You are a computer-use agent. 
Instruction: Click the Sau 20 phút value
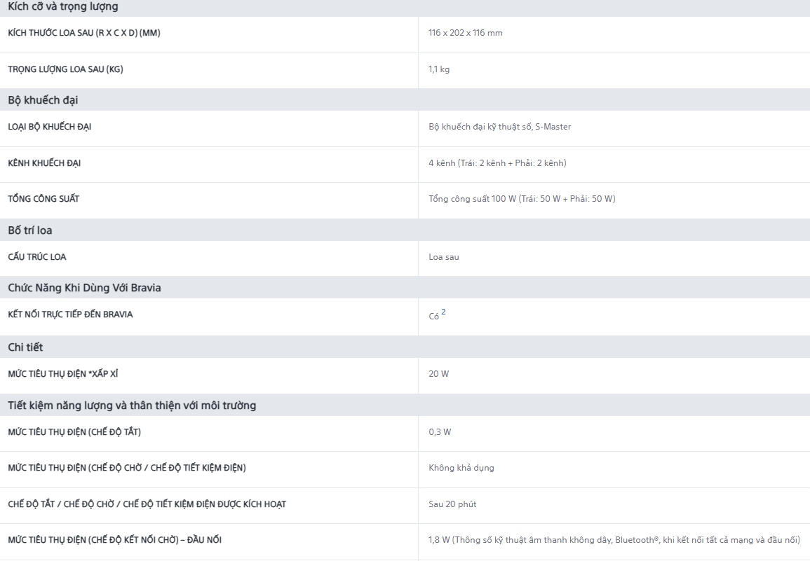click(452, 504)
